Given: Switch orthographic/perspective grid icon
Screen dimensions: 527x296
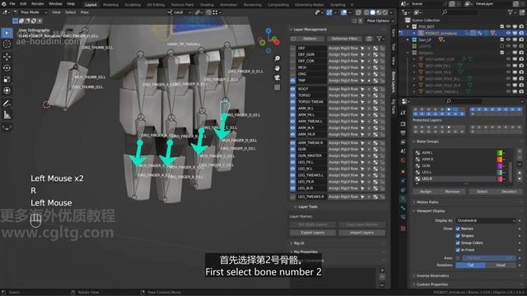Looking at the screenshot, I should 277,88.
